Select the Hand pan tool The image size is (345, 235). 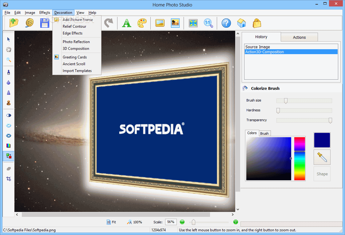point(9,50)
